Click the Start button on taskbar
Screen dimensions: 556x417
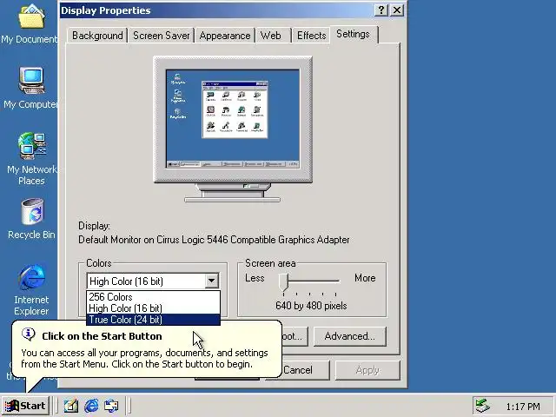tap(25, 406)
